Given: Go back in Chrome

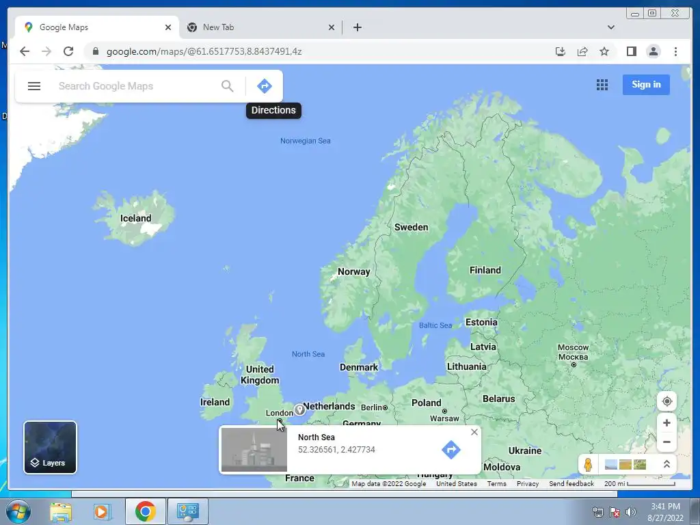Looking at the screenshot, I should point(25,51).
